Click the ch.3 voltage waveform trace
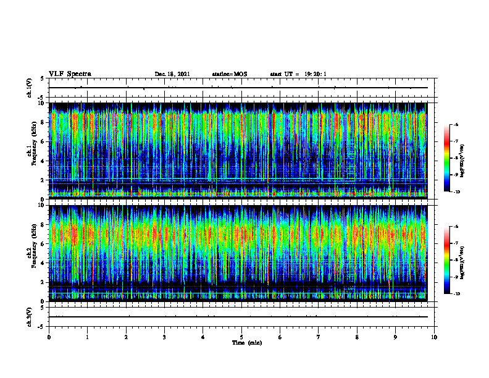This screenshot has width=489, height=378. 238,317
